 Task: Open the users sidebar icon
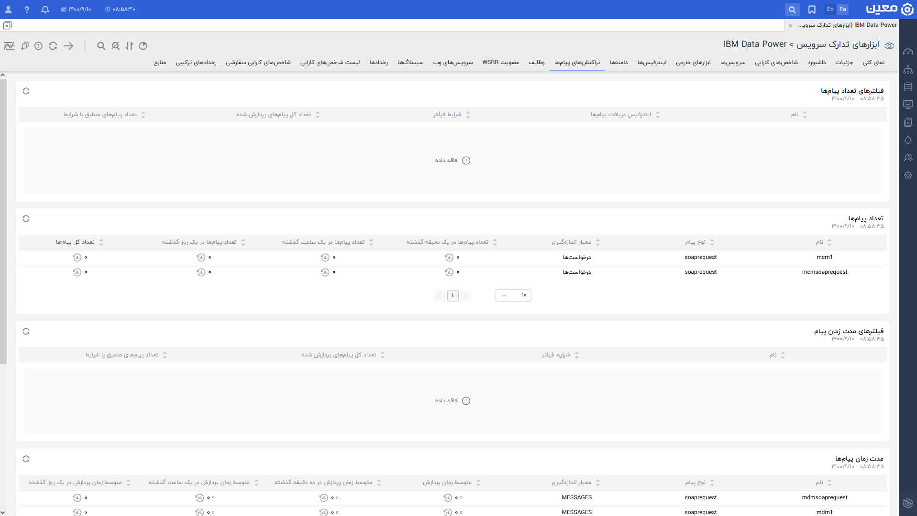[908, 158]
